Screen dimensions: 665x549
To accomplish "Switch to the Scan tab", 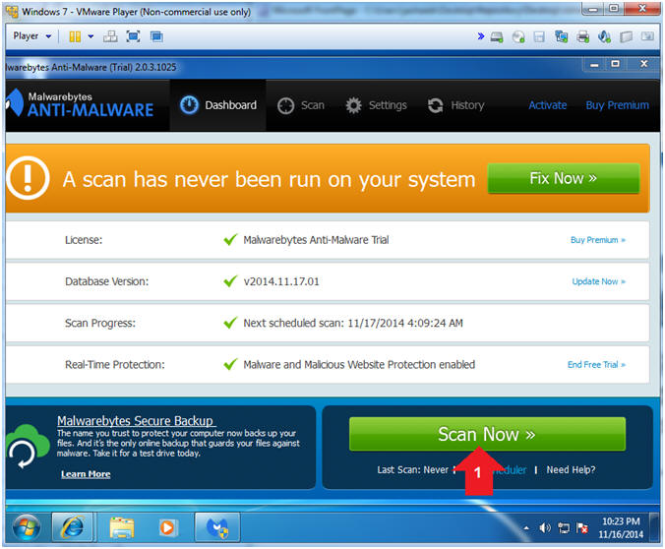I will (x=301, y=105).
